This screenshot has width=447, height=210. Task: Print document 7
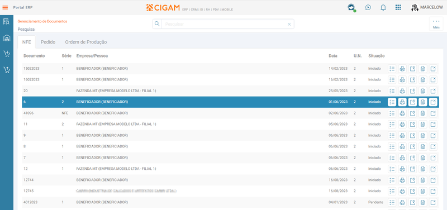(x=402, y=157)
